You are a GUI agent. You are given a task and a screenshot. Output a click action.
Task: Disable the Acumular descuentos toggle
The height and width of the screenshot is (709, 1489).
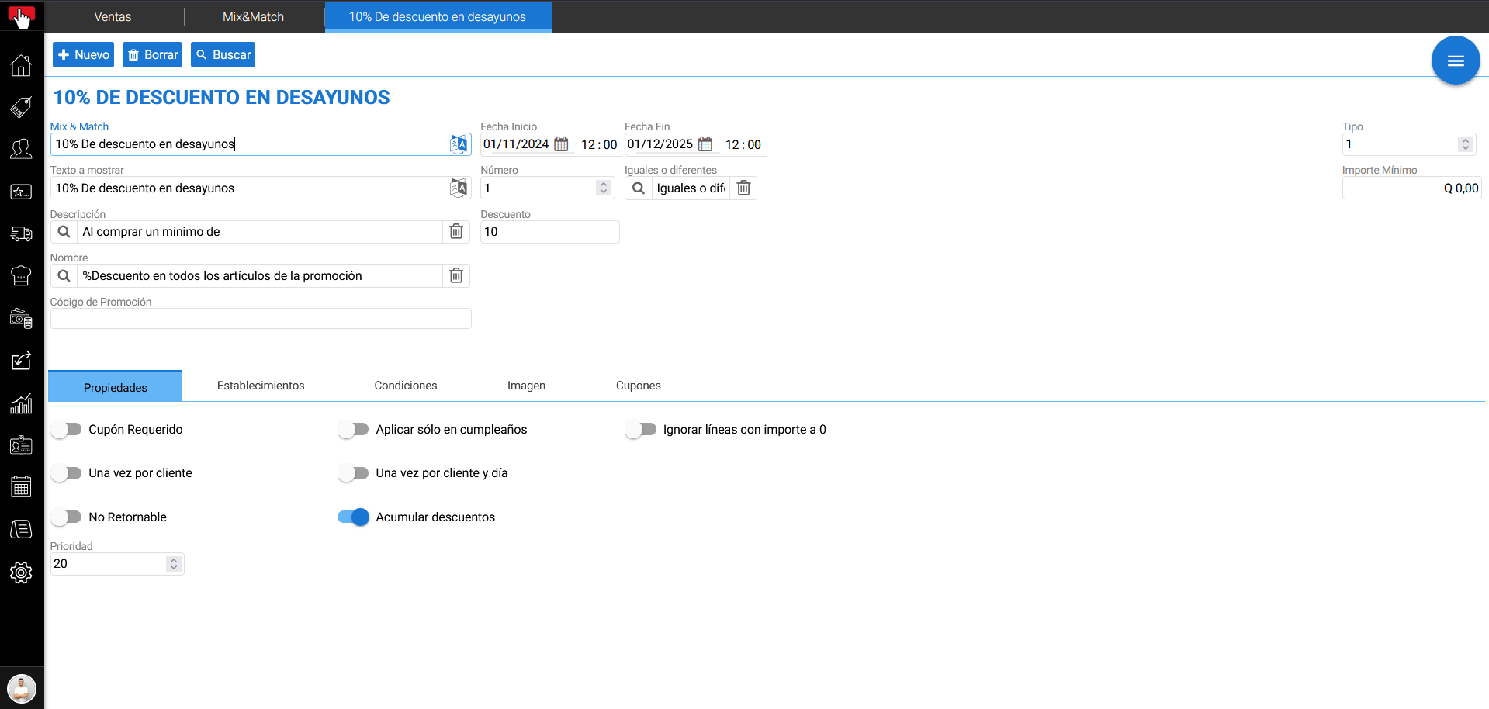pos(353,517)
